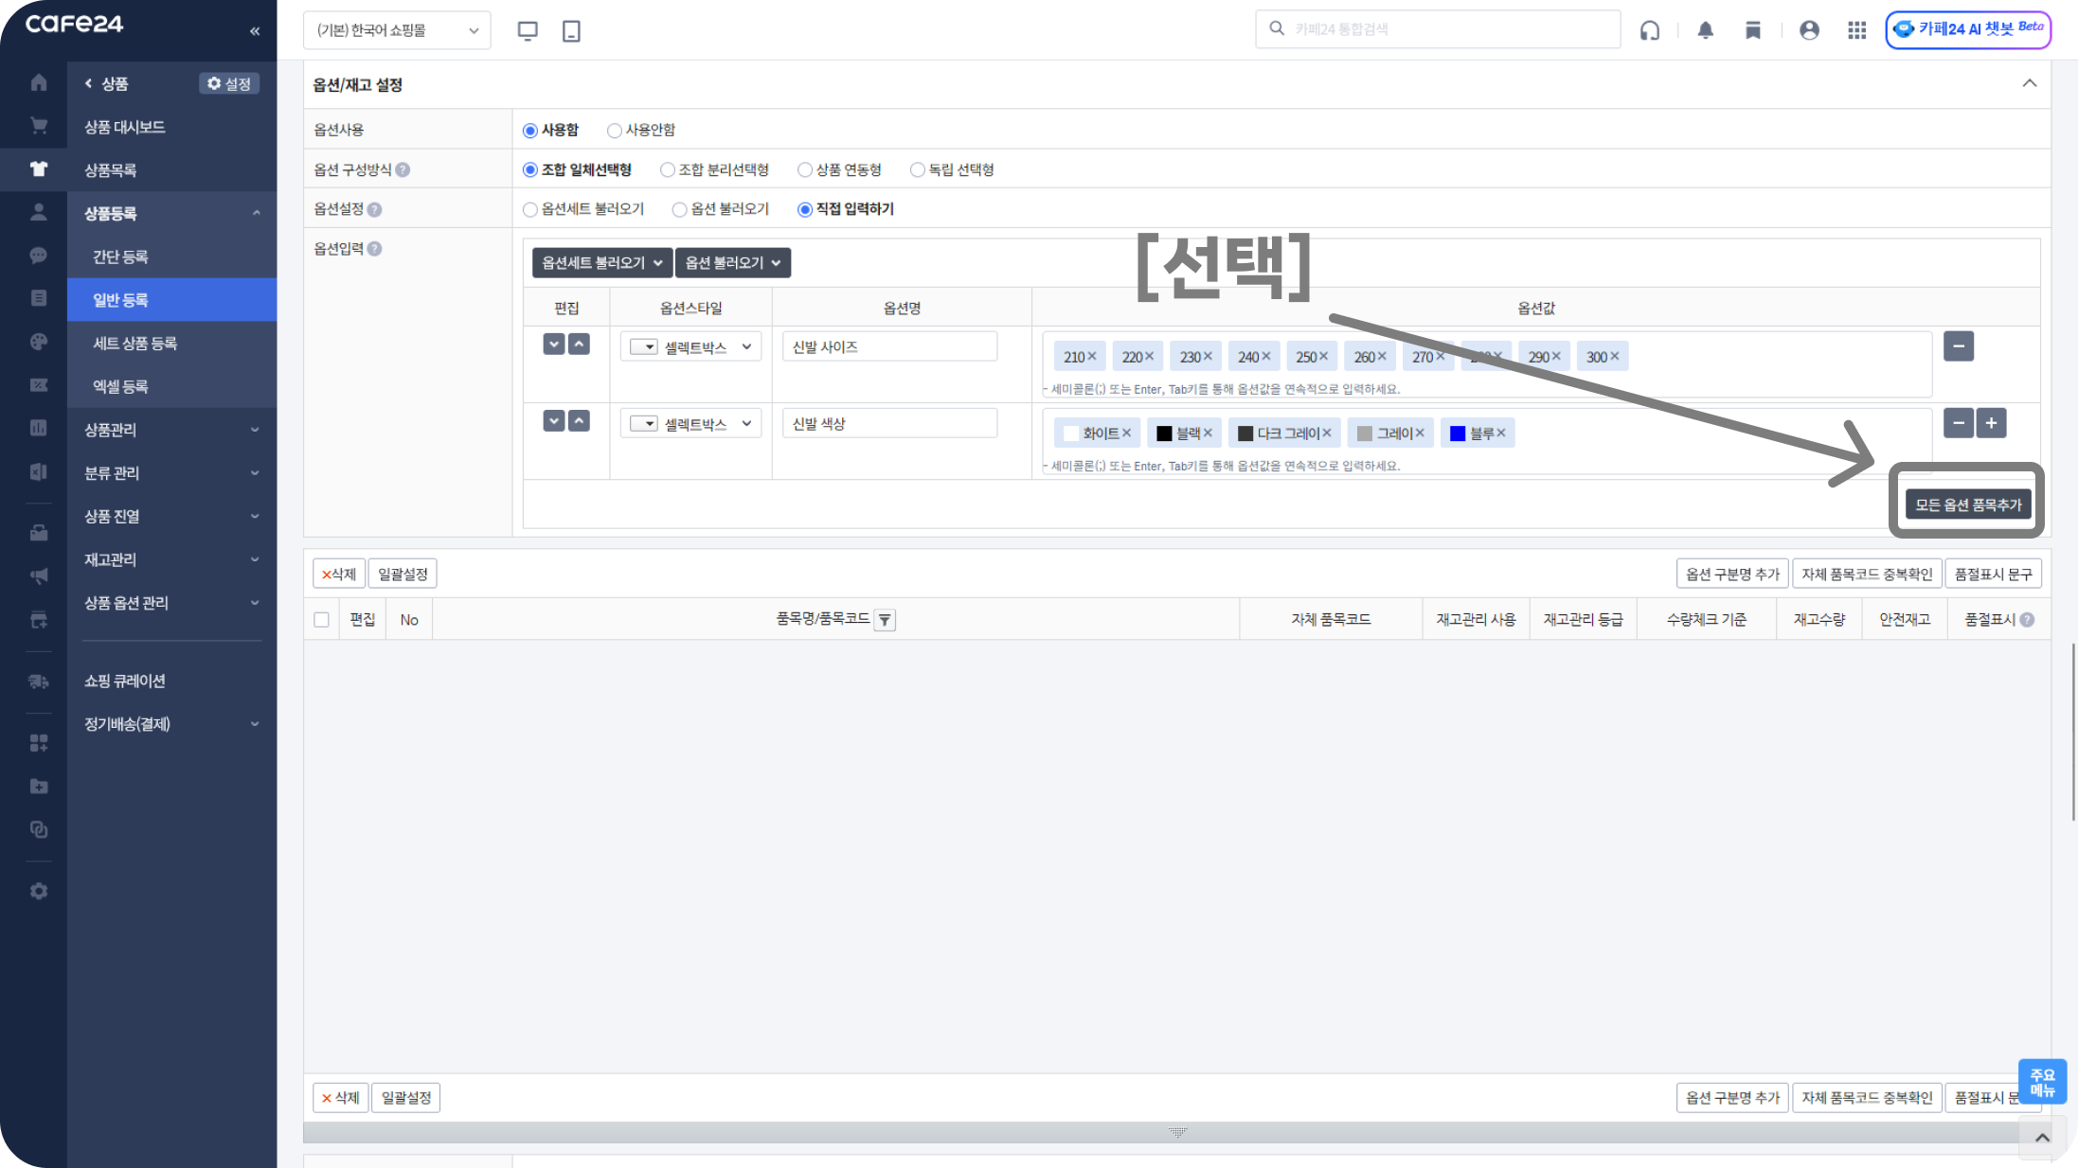
Task: Open the 한국어 쇼핑몰 shop selector dropdown
Action: click(397, 30)
